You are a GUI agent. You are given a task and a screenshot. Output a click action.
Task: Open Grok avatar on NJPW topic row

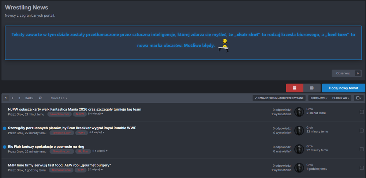pos(299,112)
